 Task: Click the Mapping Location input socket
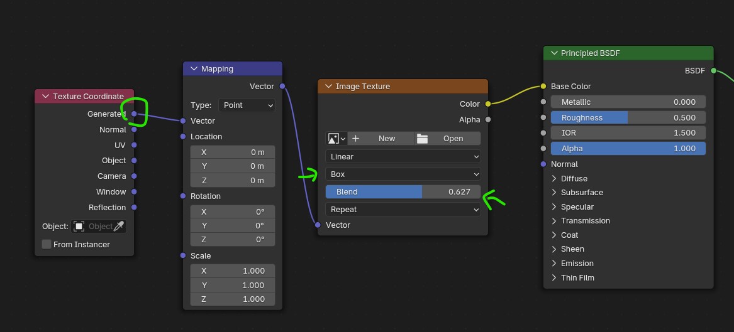pyautogui.click(x=183, y=136)
